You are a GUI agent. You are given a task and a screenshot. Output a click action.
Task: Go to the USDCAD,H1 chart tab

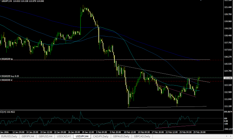point(64,136)
